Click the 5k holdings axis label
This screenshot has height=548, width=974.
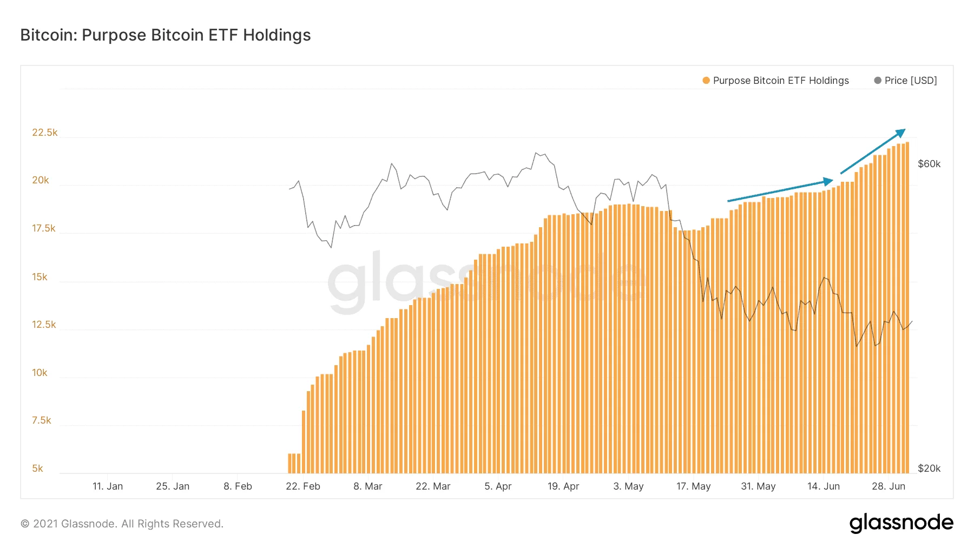tap(37, 468)
